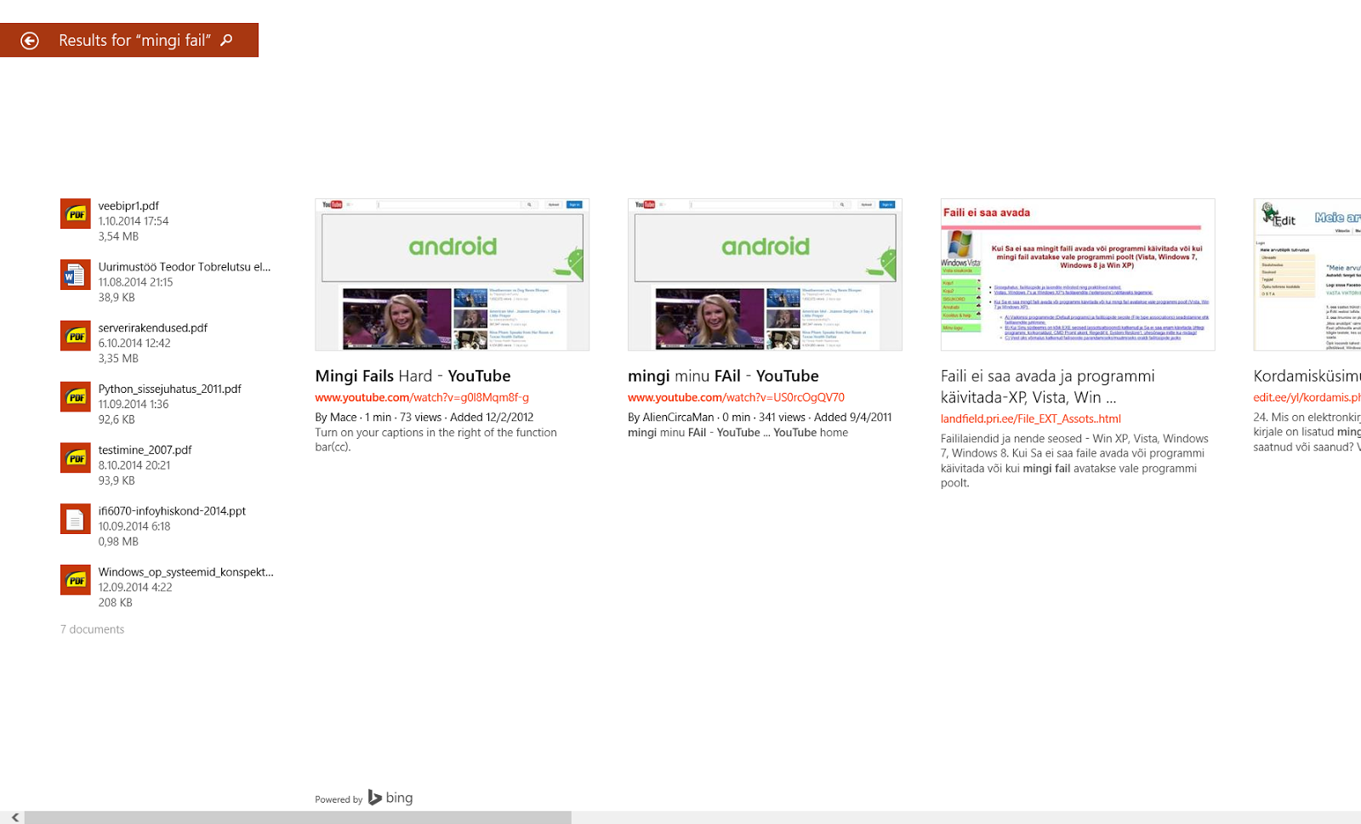This screenshot has width=1361, height=824.
Task: Follow the youtube.com/watch?v=g0l8Mqm8f-g URL
Action: tap(422, 397)
